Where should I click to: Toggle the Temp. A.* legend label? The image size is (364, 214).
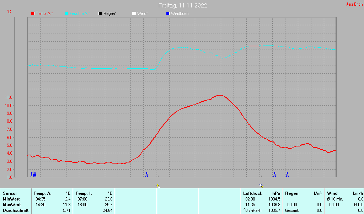point(45,14)
